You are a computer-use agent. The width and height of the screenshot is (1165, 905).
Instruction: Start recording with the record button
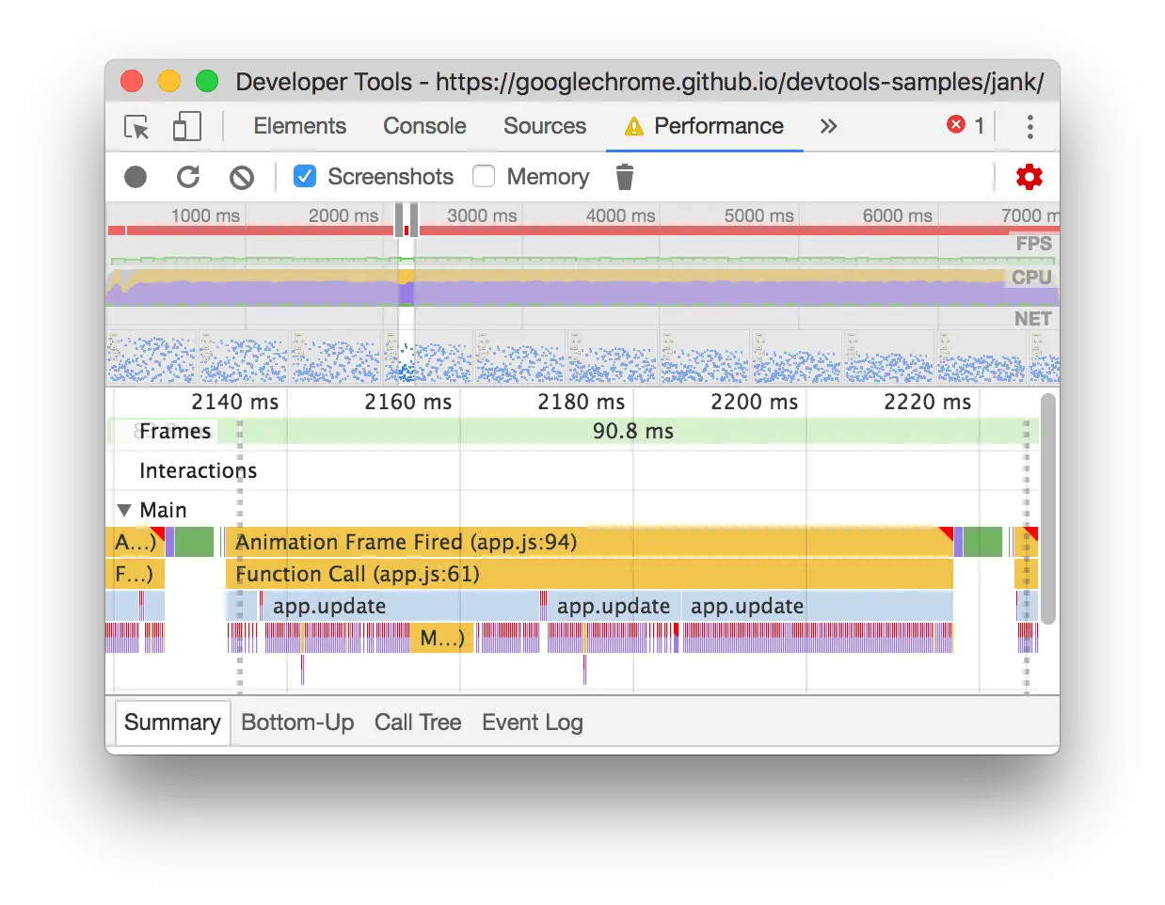coord(136,177)
